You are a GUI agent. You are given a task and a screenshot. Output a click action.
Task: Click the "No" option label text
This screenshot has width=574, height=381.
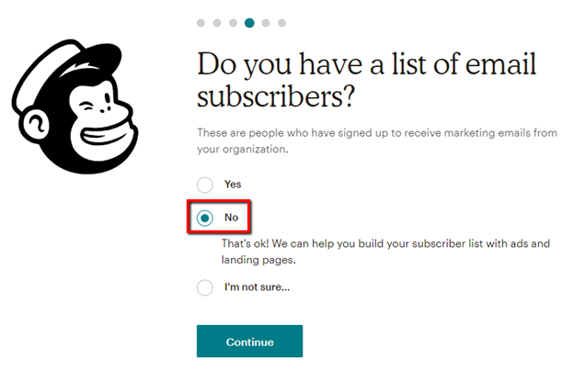coord(231,218)
